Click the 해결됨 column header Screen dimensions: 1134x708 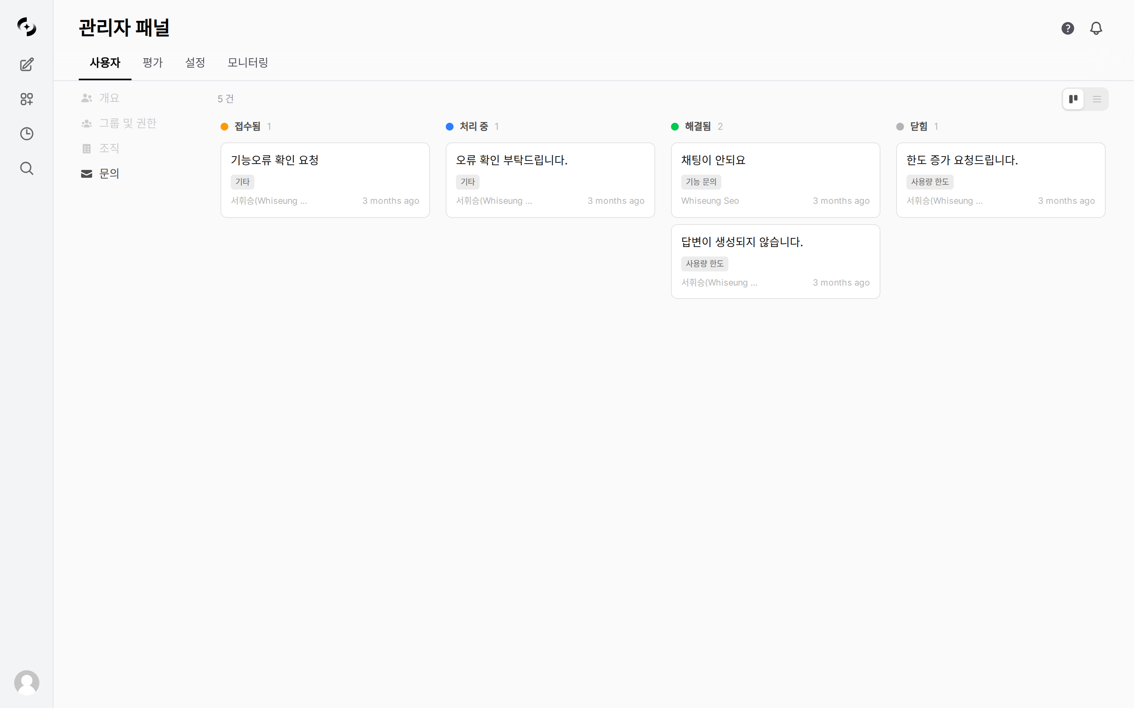click(698, 126)
